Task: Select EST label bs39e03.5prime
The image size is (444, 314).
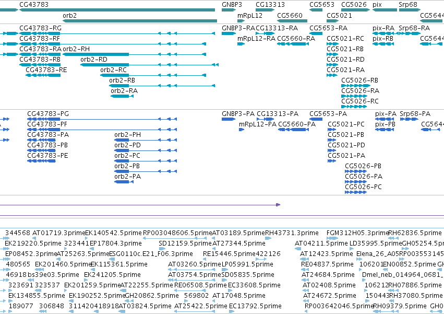Action: point(54,275)
